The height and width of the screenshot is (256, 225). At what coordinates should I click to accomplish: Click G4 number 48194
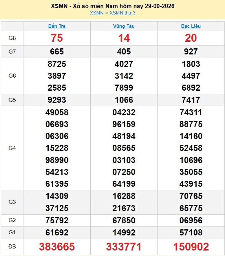click(x=124, y=136)
